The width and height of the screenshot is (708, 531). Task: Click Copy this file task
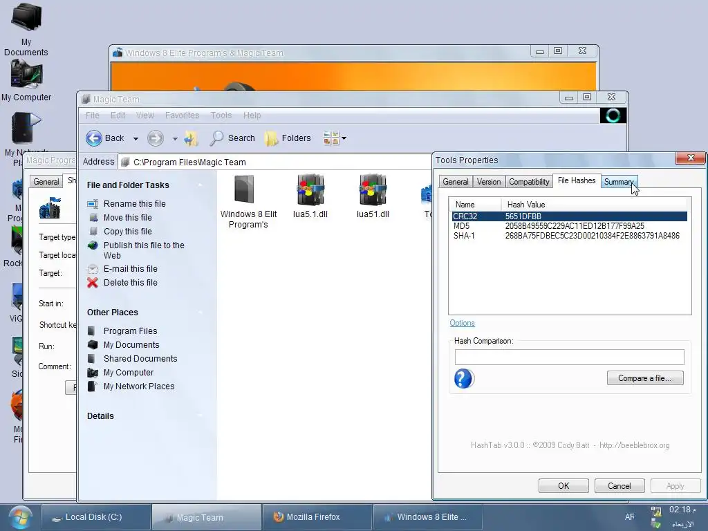[x=127, y=231]
